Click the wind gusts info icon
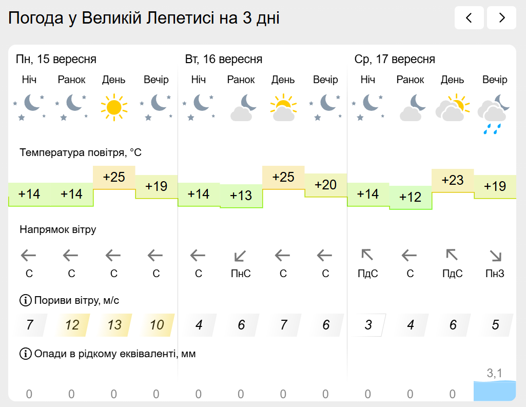The image size is (526, 407). (26, 300)
